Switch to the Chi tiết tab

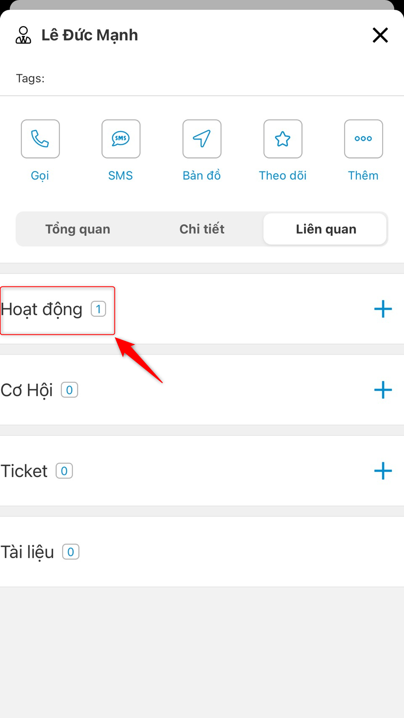tap(202, 229)
